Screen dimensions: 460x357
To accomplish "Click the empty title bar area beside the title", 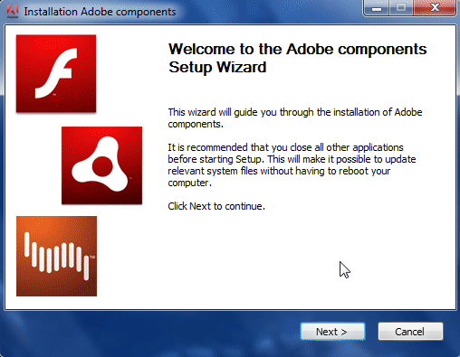I will [x=269, y=12].
